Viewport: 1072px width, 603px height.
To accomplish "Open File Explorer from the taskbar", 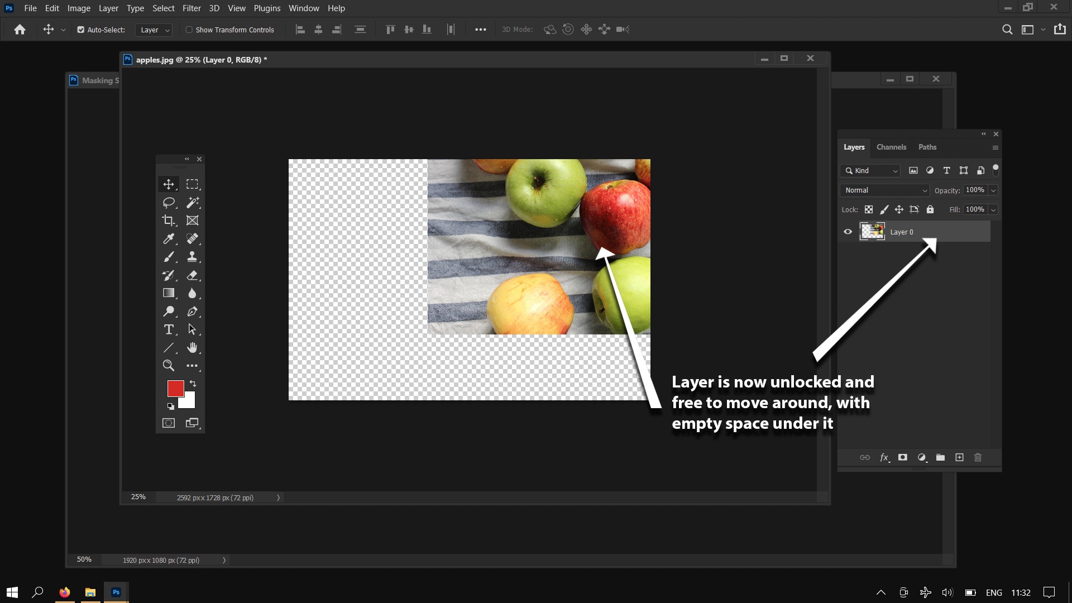I will [x=90, y=592].
